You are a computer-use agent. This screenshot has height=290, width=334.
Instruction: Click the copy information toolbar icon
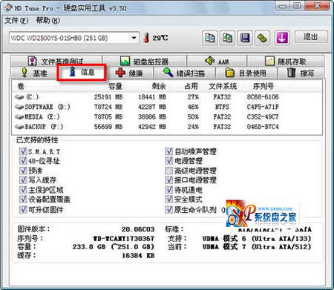tap(210, 38)
